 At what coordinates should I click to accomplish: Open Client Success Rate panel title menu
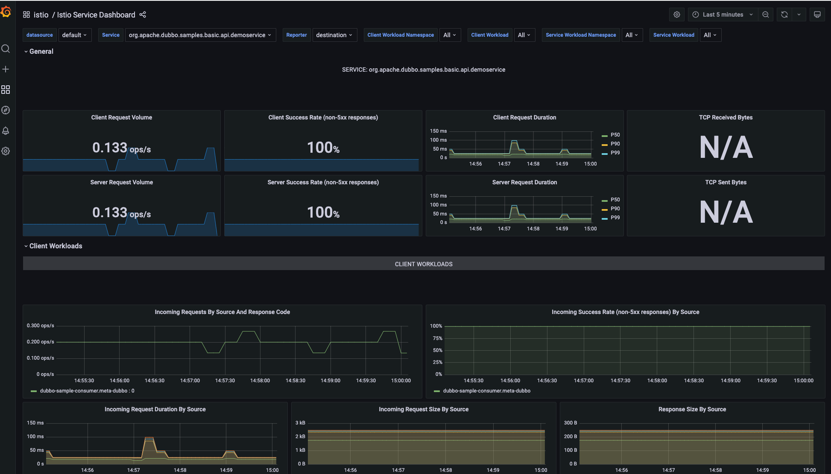(x=323, y=117)
